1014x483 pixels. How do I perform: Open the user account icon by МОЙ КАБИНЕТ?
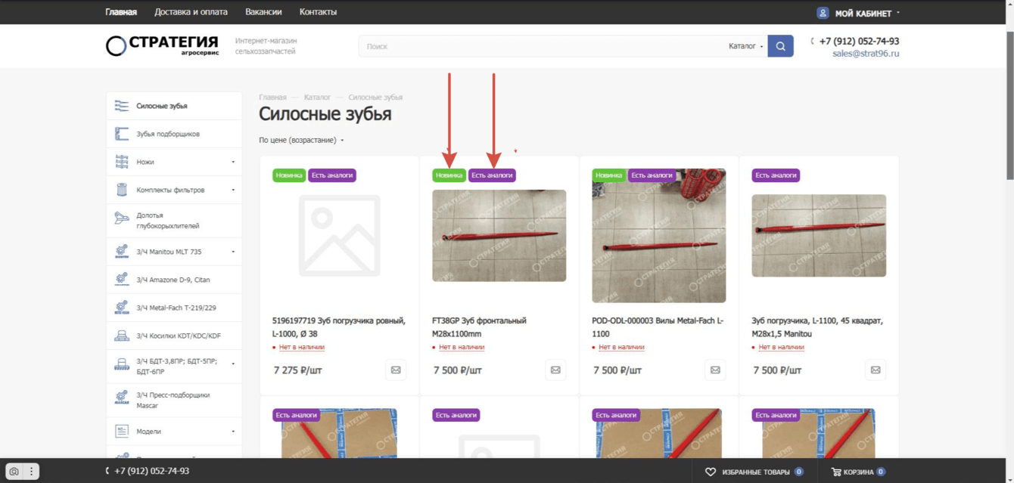(x=823, y=13)
